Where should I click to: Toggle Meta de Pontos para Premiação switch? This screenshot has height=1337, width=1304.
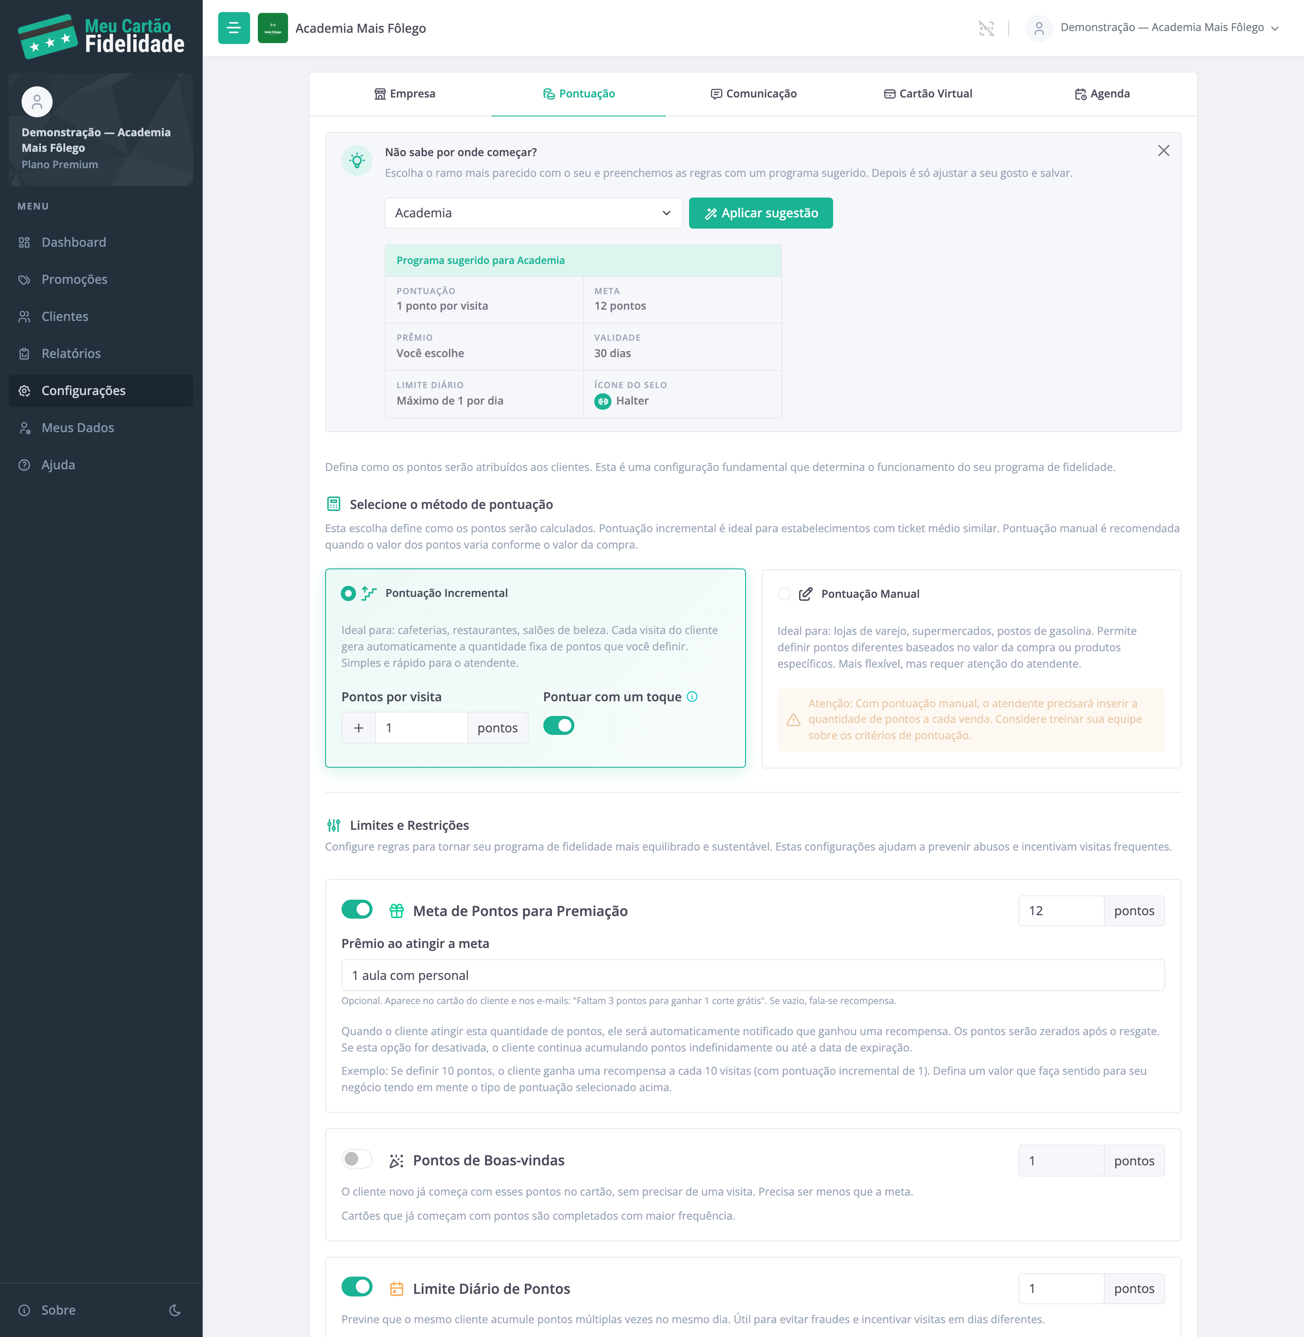[x=357, y=910]
